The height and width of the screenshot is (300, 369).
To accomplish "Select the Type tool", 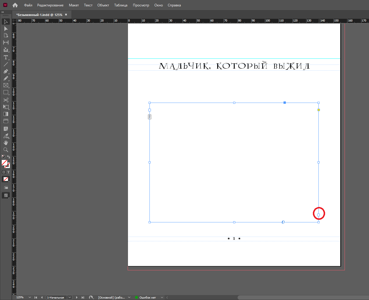I will tap(6, 57).
